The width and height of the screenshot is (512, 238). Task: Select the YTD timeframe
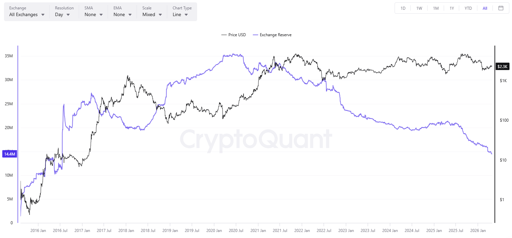pos(468,8)
